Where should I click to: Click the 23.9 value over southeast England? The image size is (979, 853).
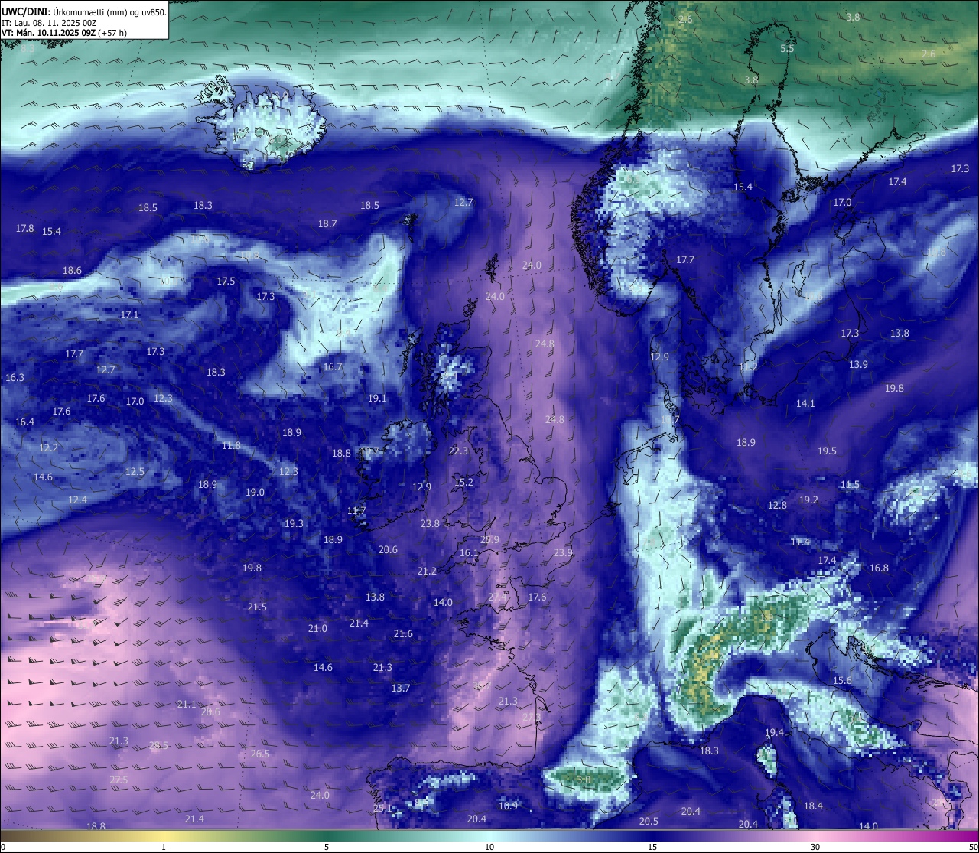563,553
